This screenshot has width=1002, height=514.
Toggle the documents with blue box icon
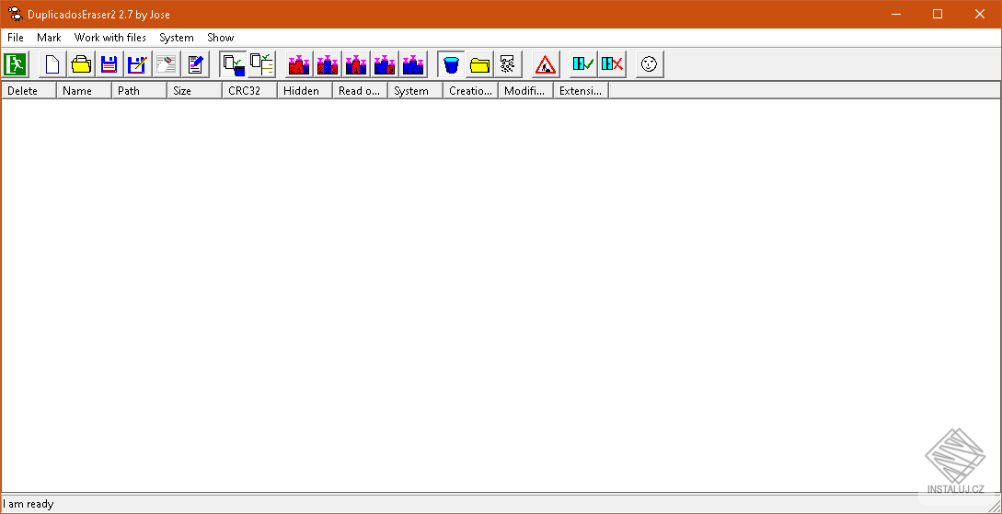[x=233, y=64]
